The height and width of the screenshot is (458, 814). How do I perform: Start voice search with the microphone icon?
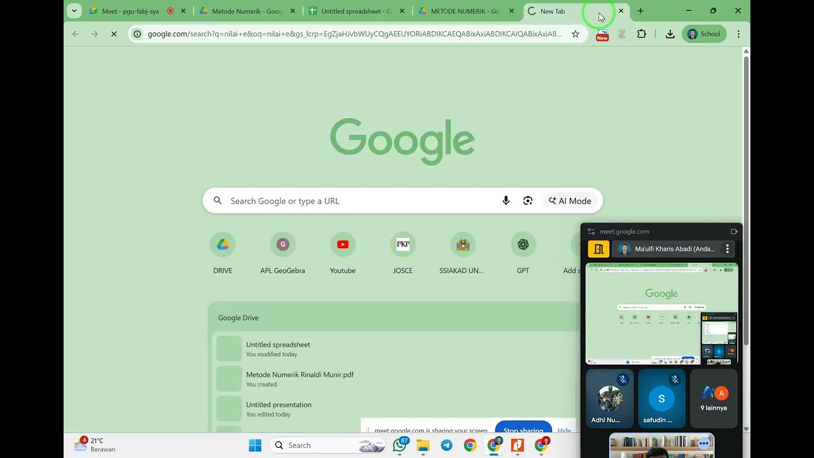pyautogui.click(x=506, y=201)
